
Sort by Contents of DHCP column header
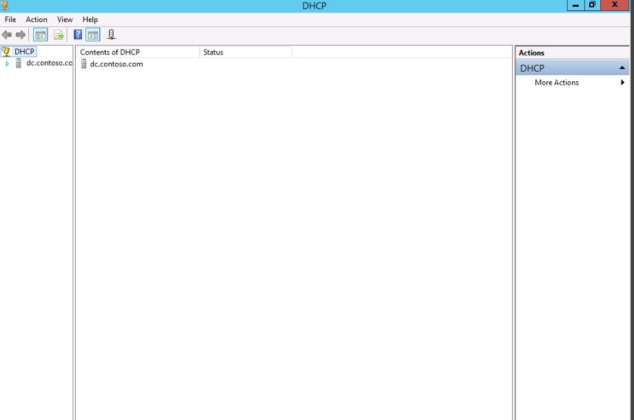click(138, 52)
